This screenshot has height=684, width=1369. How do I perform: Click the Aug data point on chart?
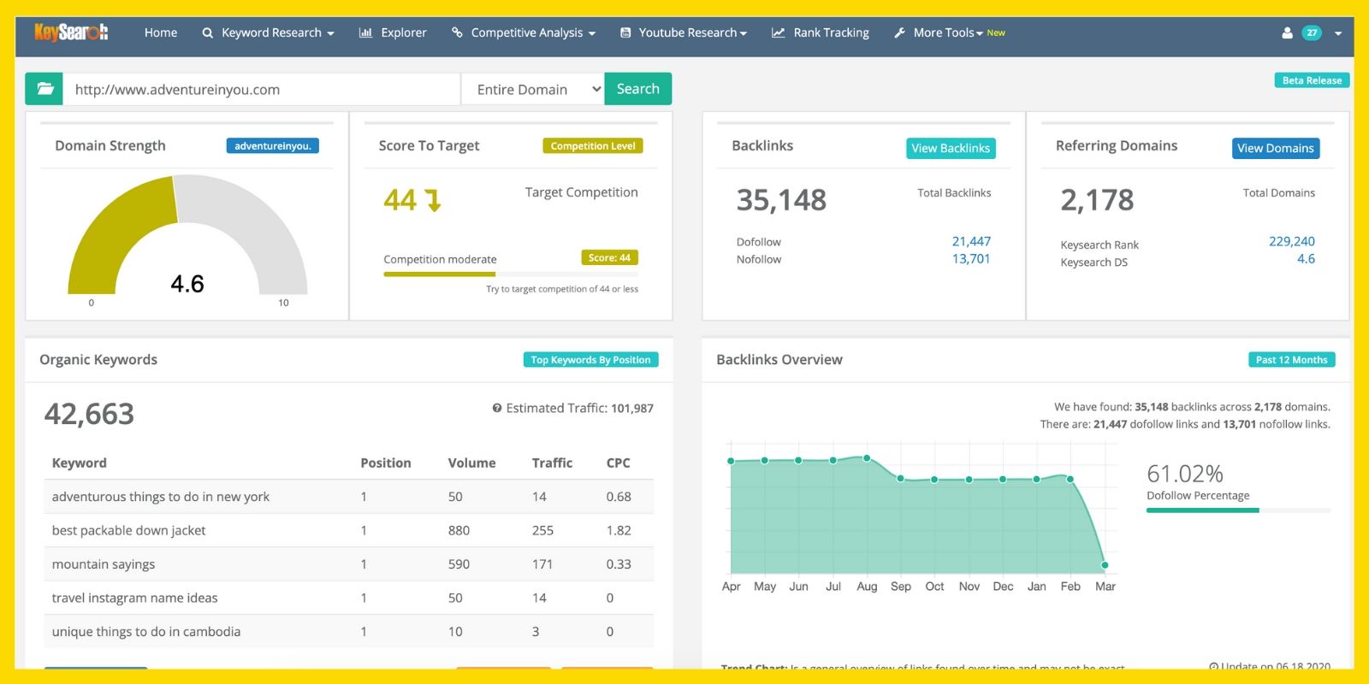pyautogui.click(x=867, y=458)
